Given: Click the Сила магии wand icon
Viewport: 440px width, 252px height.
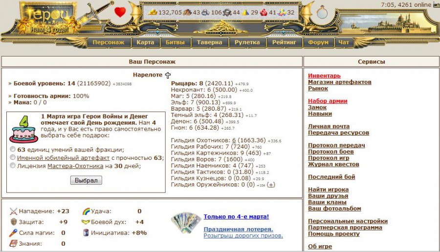Looking at the screenshot, I should (13, 233).
